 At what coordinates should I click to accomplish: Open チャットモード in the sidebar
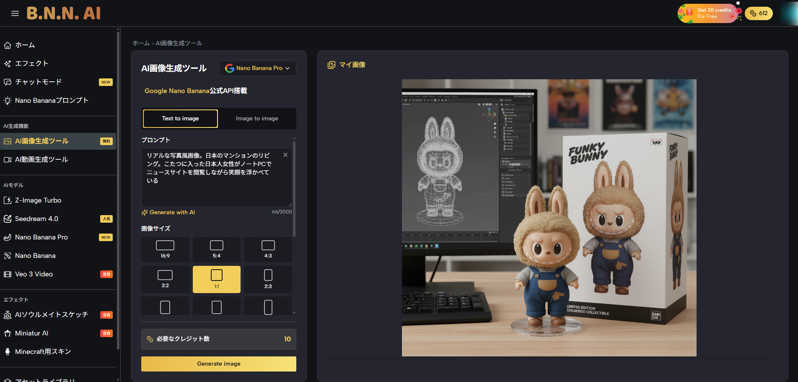39,82
